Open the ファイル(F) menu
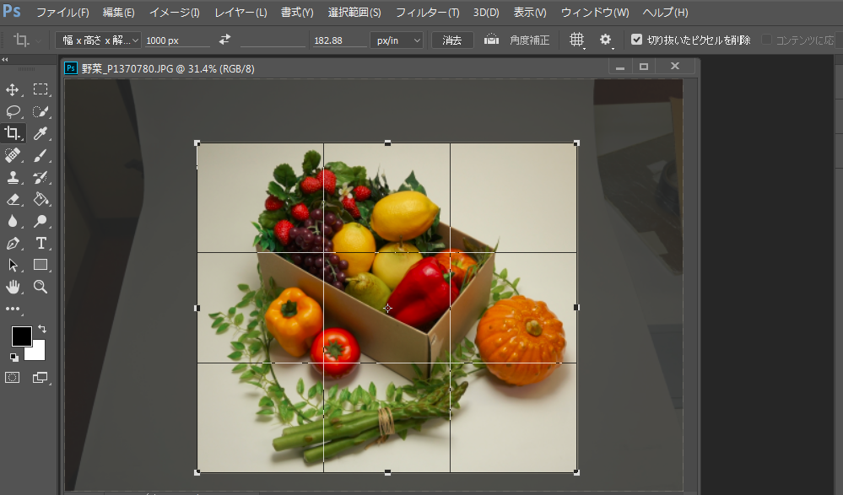 pos(62,12)
